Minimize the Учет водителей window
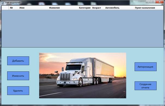The height and width of the screenshot is (106, 165). pos(148,2)
